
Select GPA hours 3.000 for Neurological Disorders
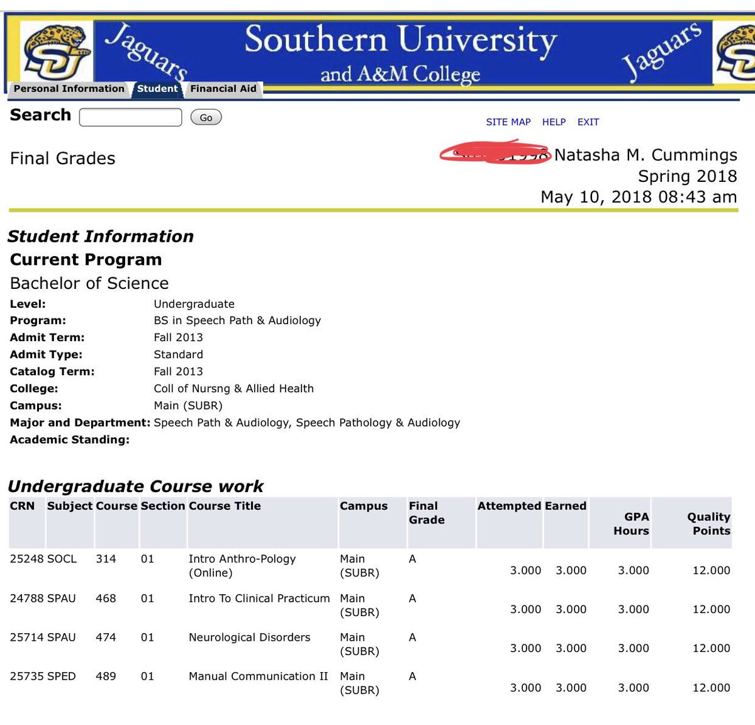coord(633,648)
